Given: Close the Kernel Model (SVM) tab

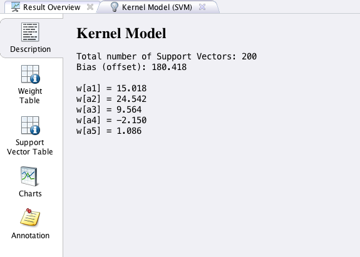Looking at the screenshot, I should [202, 7].
